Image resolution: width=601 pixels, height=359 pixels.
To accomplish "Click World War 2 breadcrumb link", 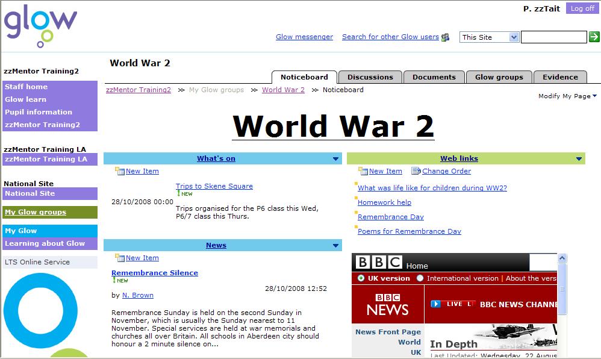I will click(283, 90).
